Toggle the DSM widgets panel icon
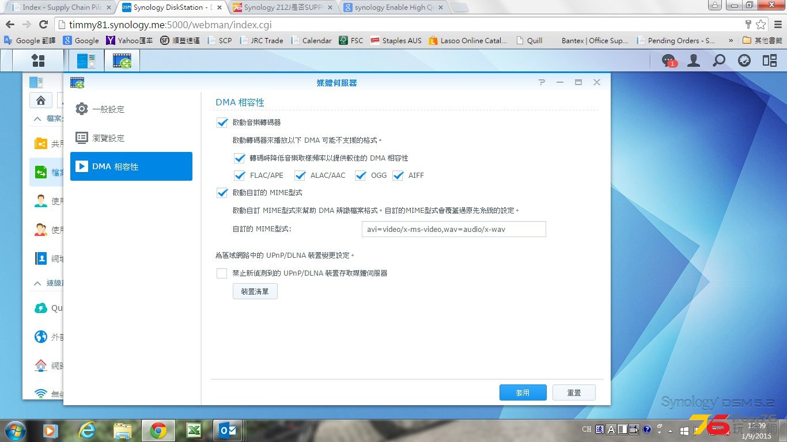The image size is (787, 442). tap(770, 60)
